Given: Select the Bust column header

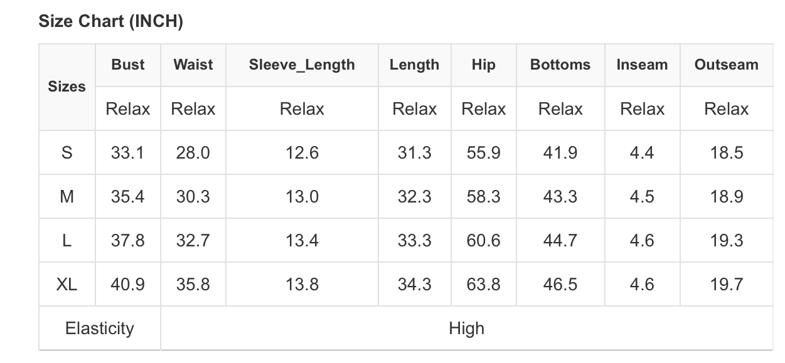Looking at the screenshot, I should point(128,65).
